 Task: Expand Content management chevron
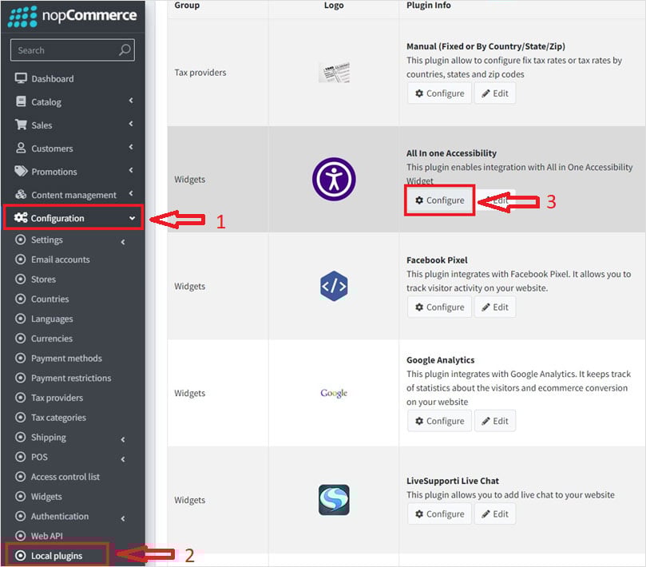click(131, 193)
